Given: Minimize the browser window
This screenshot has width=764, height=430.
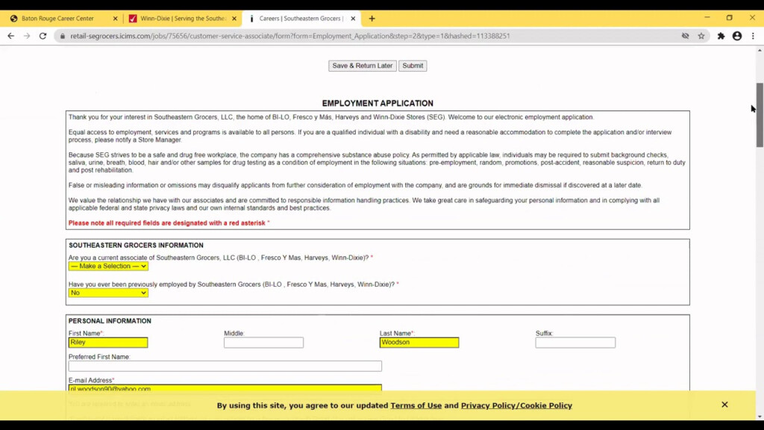Looking at the screenshot, I should [707, 18].
